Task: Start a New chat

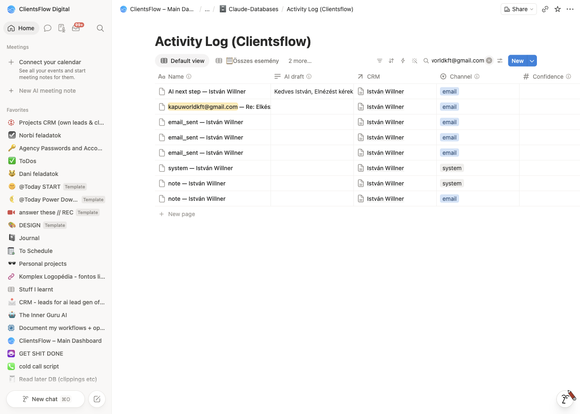Action: pos(46,399)
